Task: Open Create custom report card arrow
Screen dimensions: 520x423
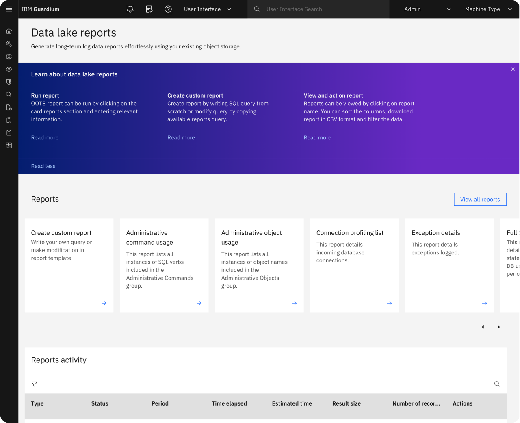Action: coord(104,303)
